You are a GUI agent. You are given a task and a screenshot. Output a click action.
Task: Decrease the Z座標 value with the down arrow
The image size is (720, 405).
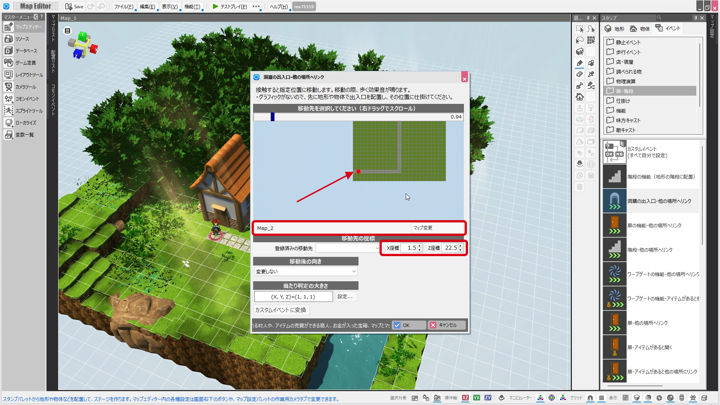coord(460,250)
